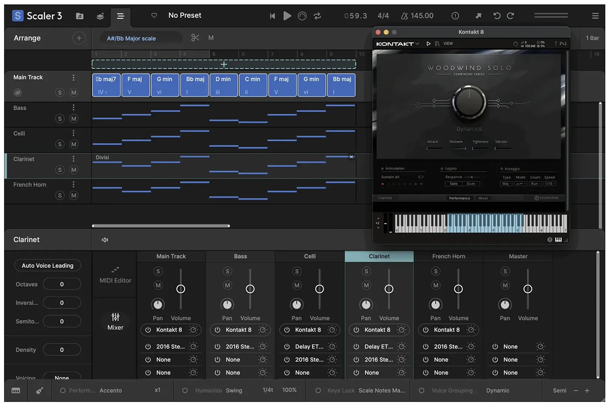Open the MIDI Editor panel

tap(115, 275)
